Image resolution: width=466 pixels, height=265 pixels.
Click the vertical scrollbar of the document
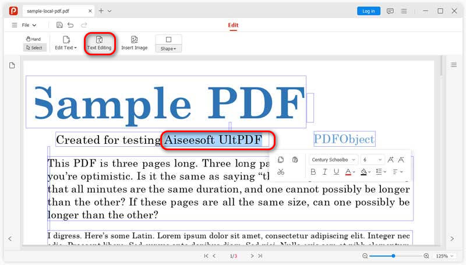point(442,65)
